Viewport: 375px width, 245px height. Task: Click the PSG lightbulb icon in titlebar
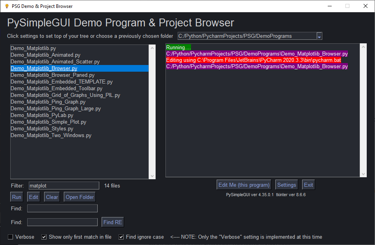coord(6,6)
